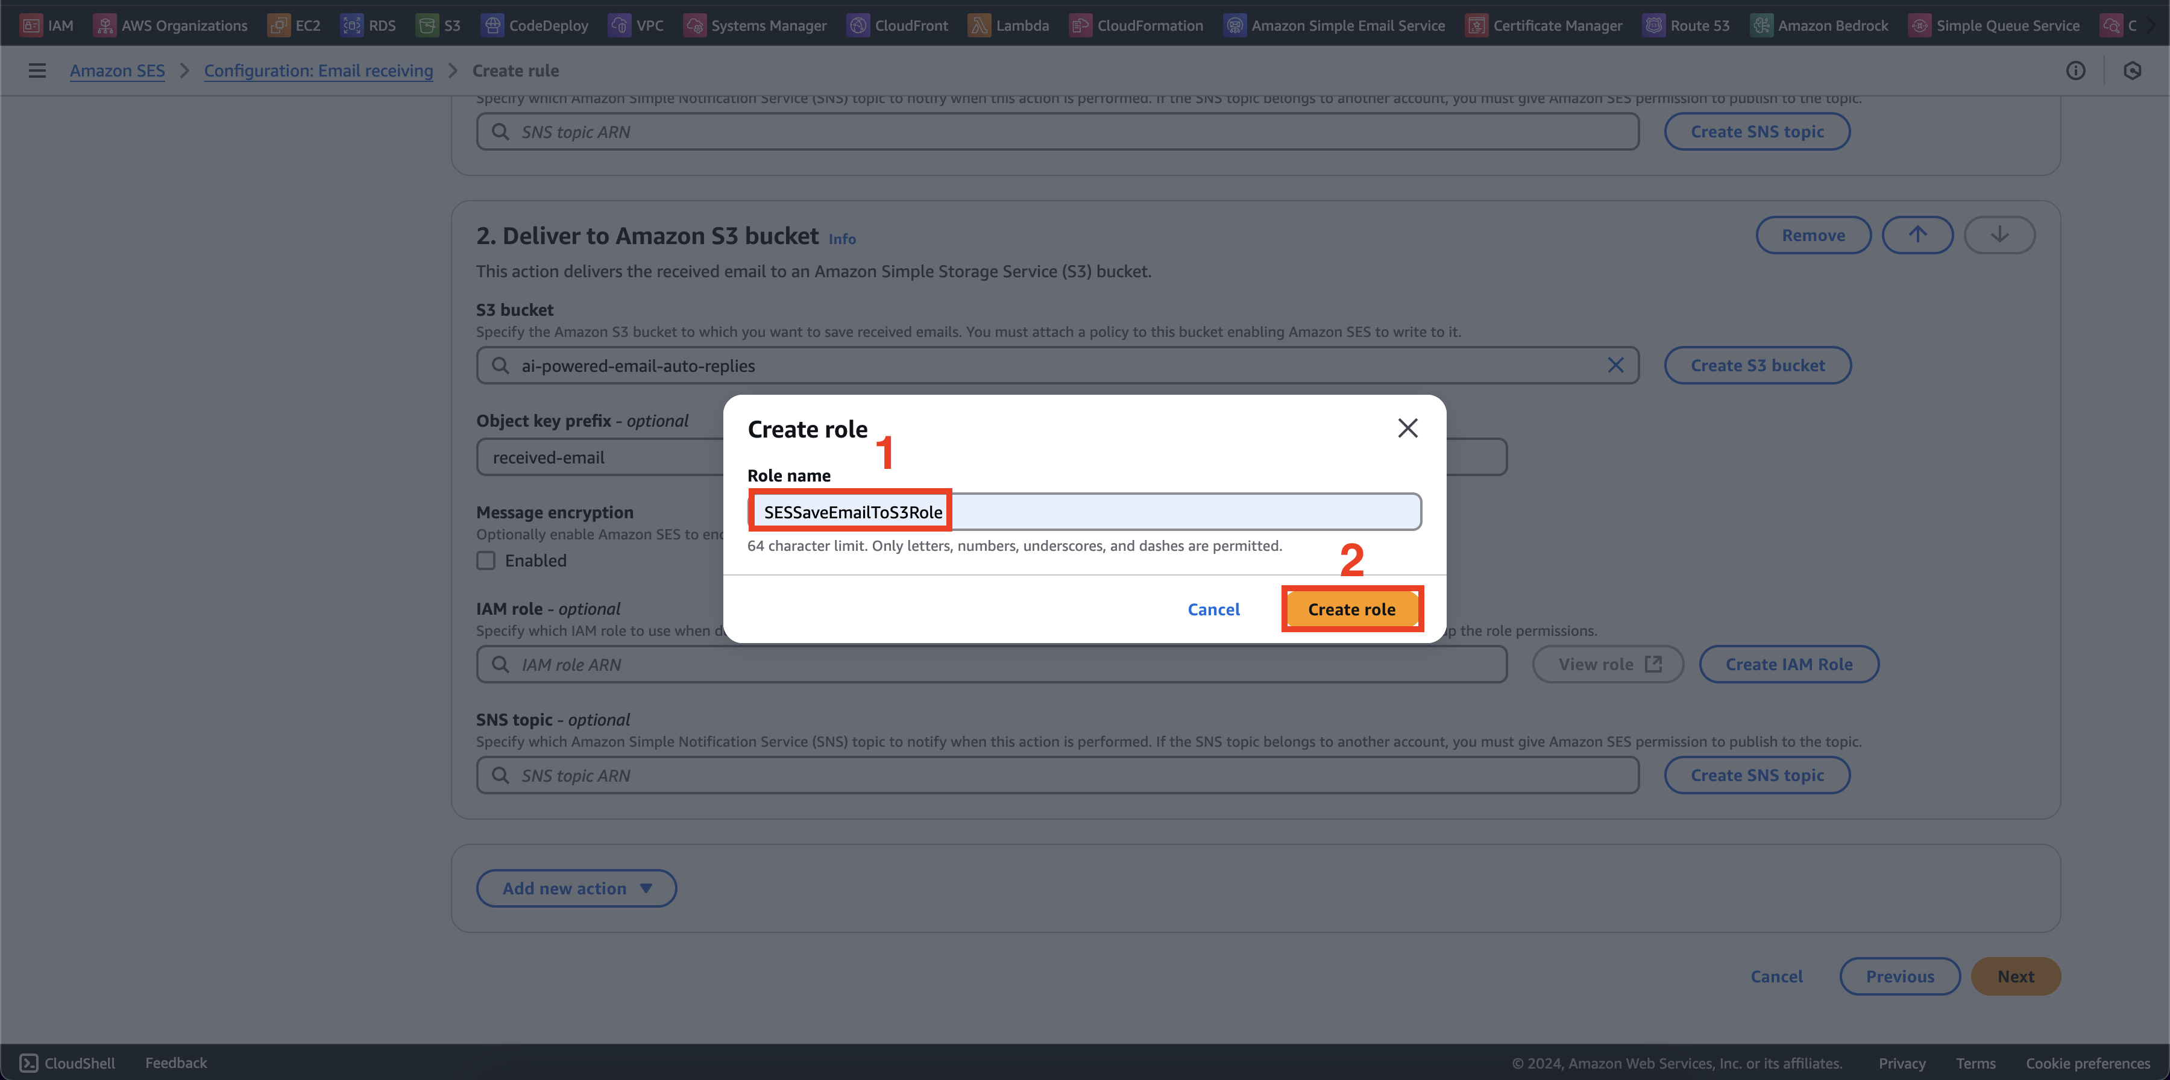Click the Previous button
The image size is (2170, 1080).
[x=1899, y=976]
